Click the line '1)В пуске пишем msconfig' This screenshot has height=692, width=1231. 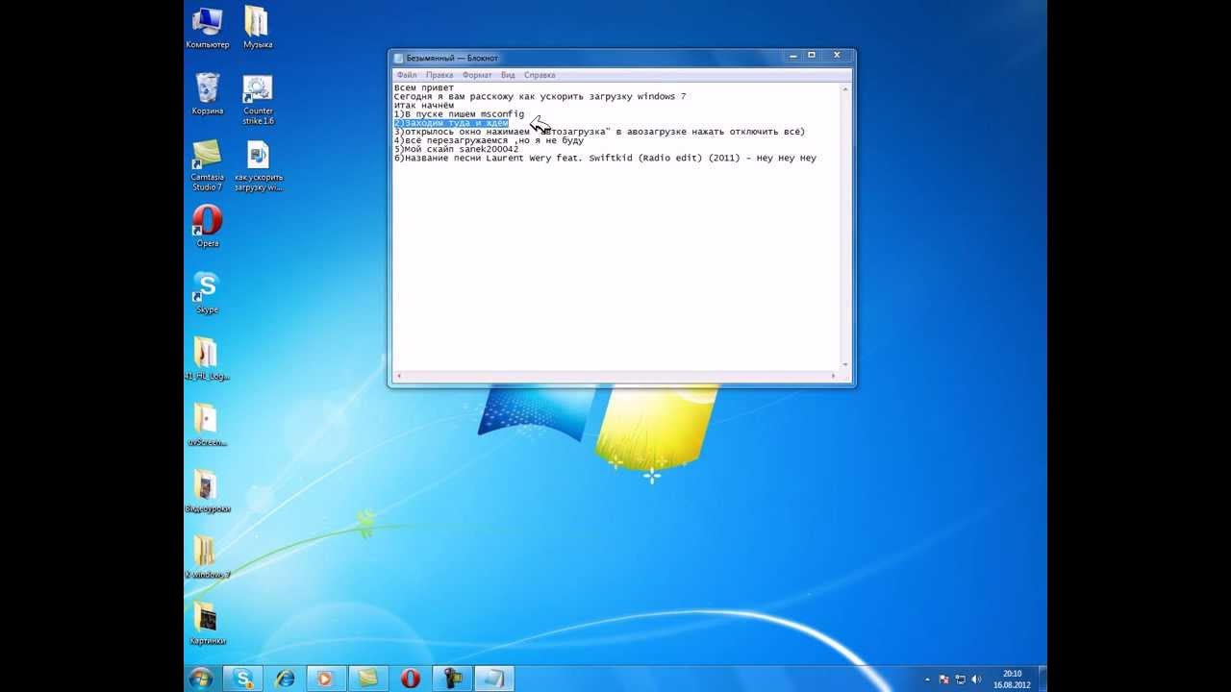(460, 114)
